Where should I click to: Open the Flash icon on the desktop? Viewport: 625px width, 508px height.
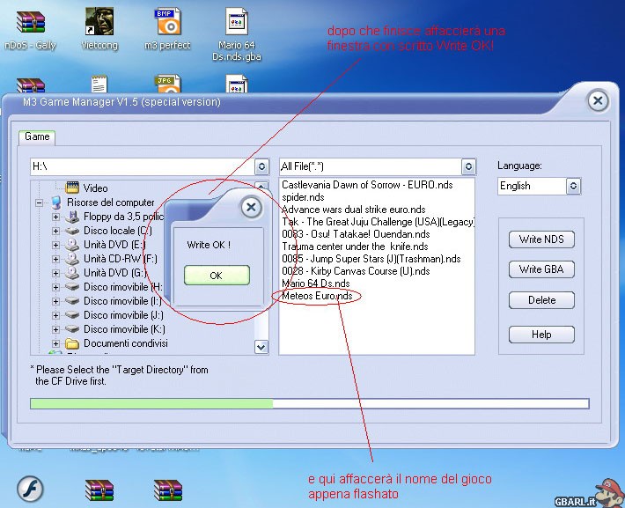click(30, 489)
